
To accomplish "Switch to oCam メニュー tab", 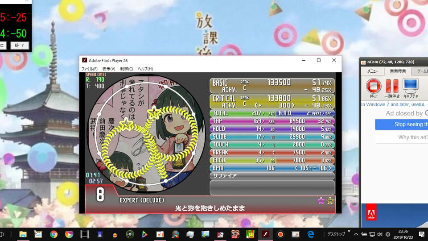I will [x=373, y=71].
